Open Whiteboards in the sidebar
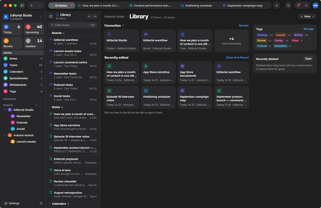Image resolution: width=321 pixels, height=208 pixels. tap(23, 85)
